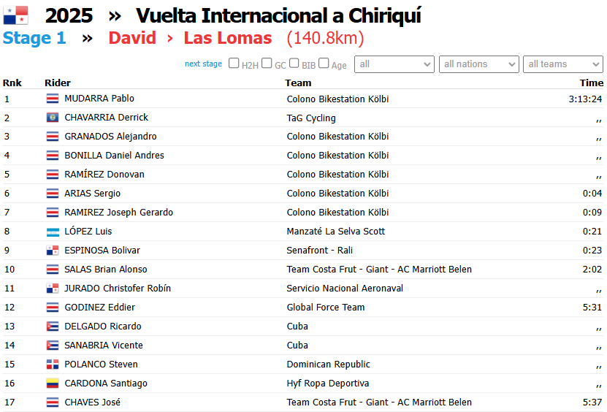Click the Time column header

592,83
